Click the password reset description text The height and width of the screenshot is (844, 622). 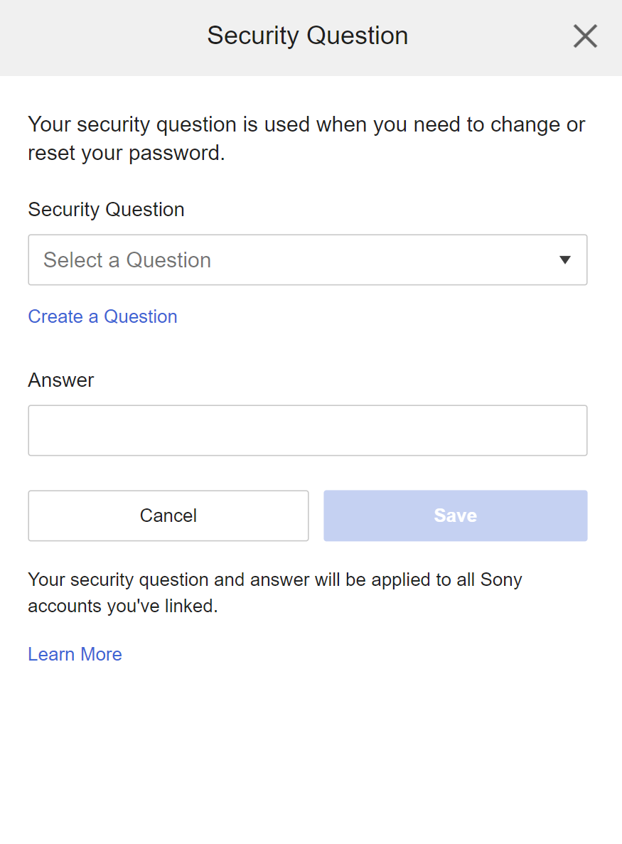[x=306, y=139]
